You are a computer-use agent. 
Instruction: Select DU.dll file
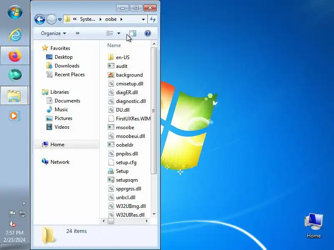coord(123,110)
